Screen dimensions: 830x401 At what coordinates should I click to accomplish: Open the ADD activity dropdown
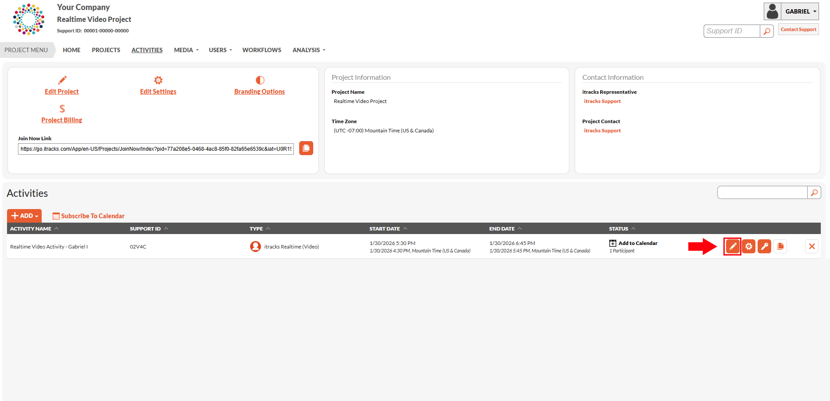[x=25, y=216]
